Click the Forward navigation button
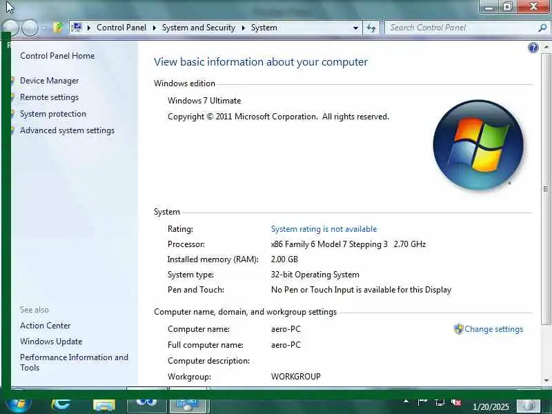 [30, 28]
